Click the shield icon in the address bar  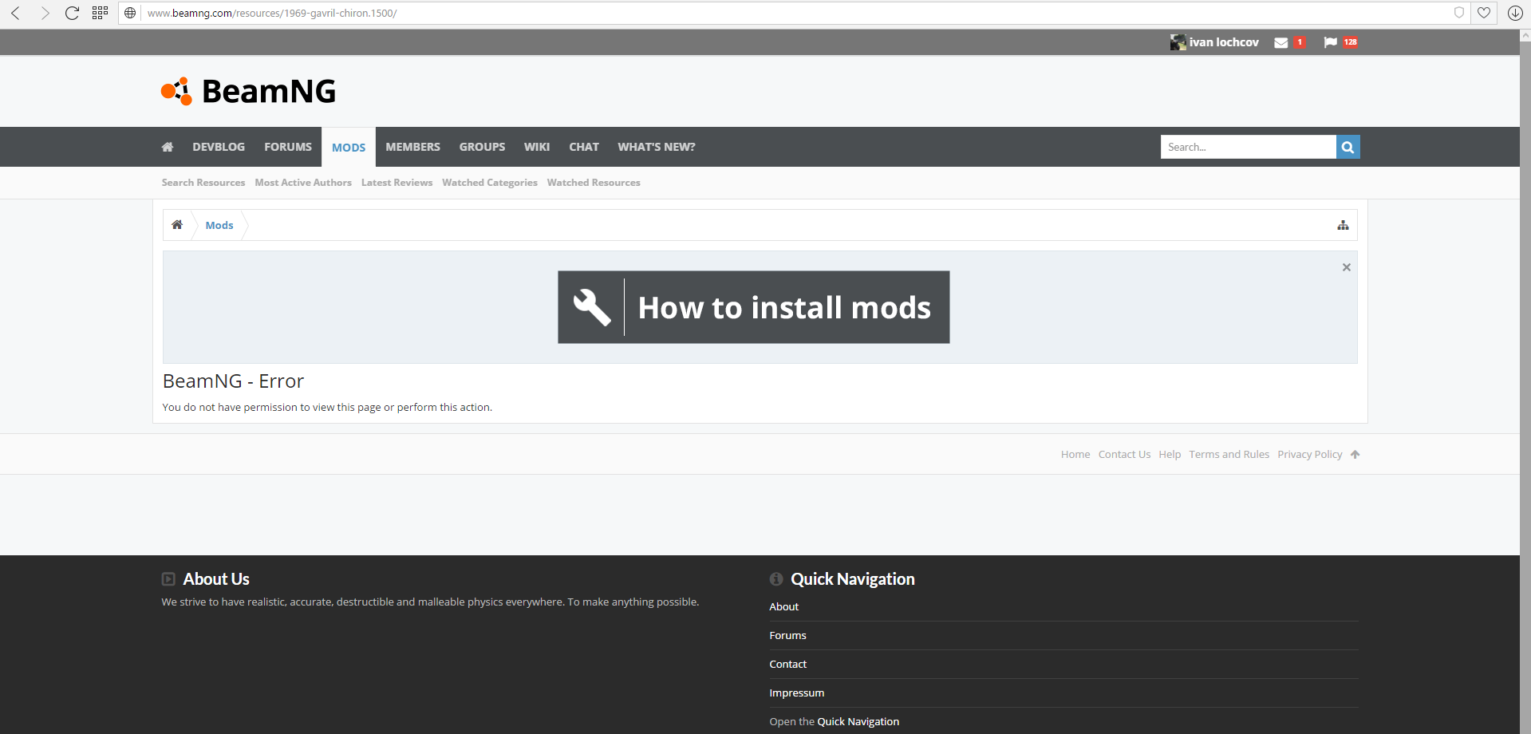pyautogui.click(x=1459, y=13)
